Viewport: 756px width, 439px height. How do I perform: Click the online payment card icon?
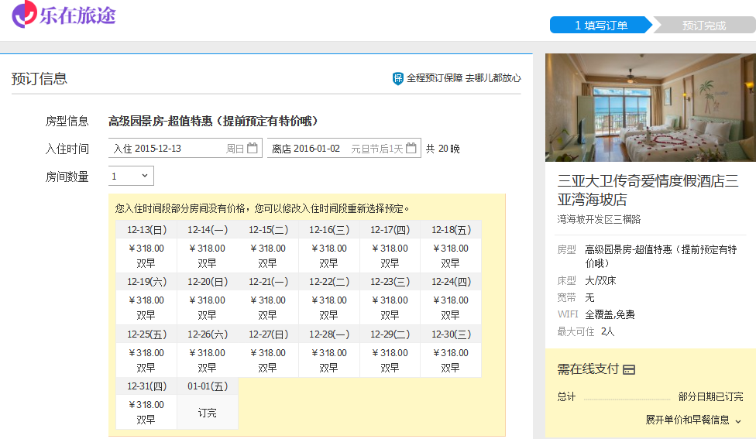[x=629, y=370]
